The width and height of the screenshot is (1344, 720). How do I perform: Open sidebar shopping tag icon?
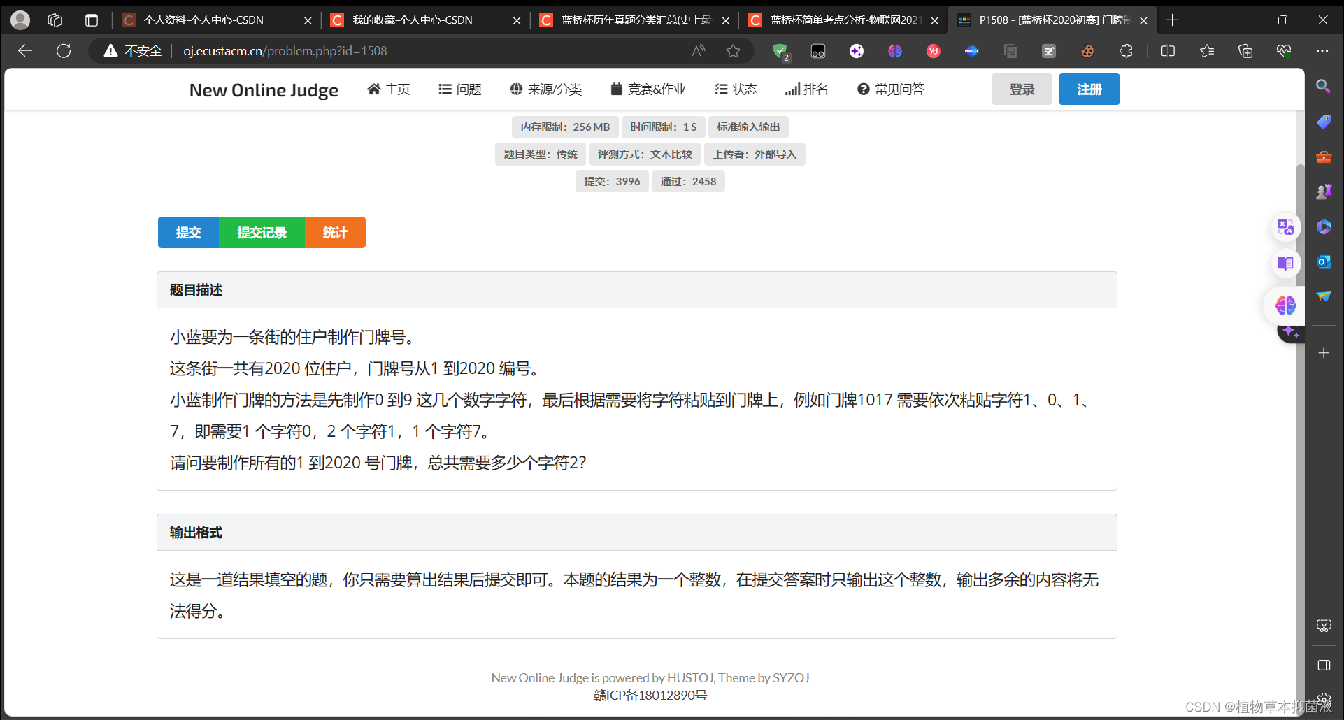click(x=1323, y=122)
